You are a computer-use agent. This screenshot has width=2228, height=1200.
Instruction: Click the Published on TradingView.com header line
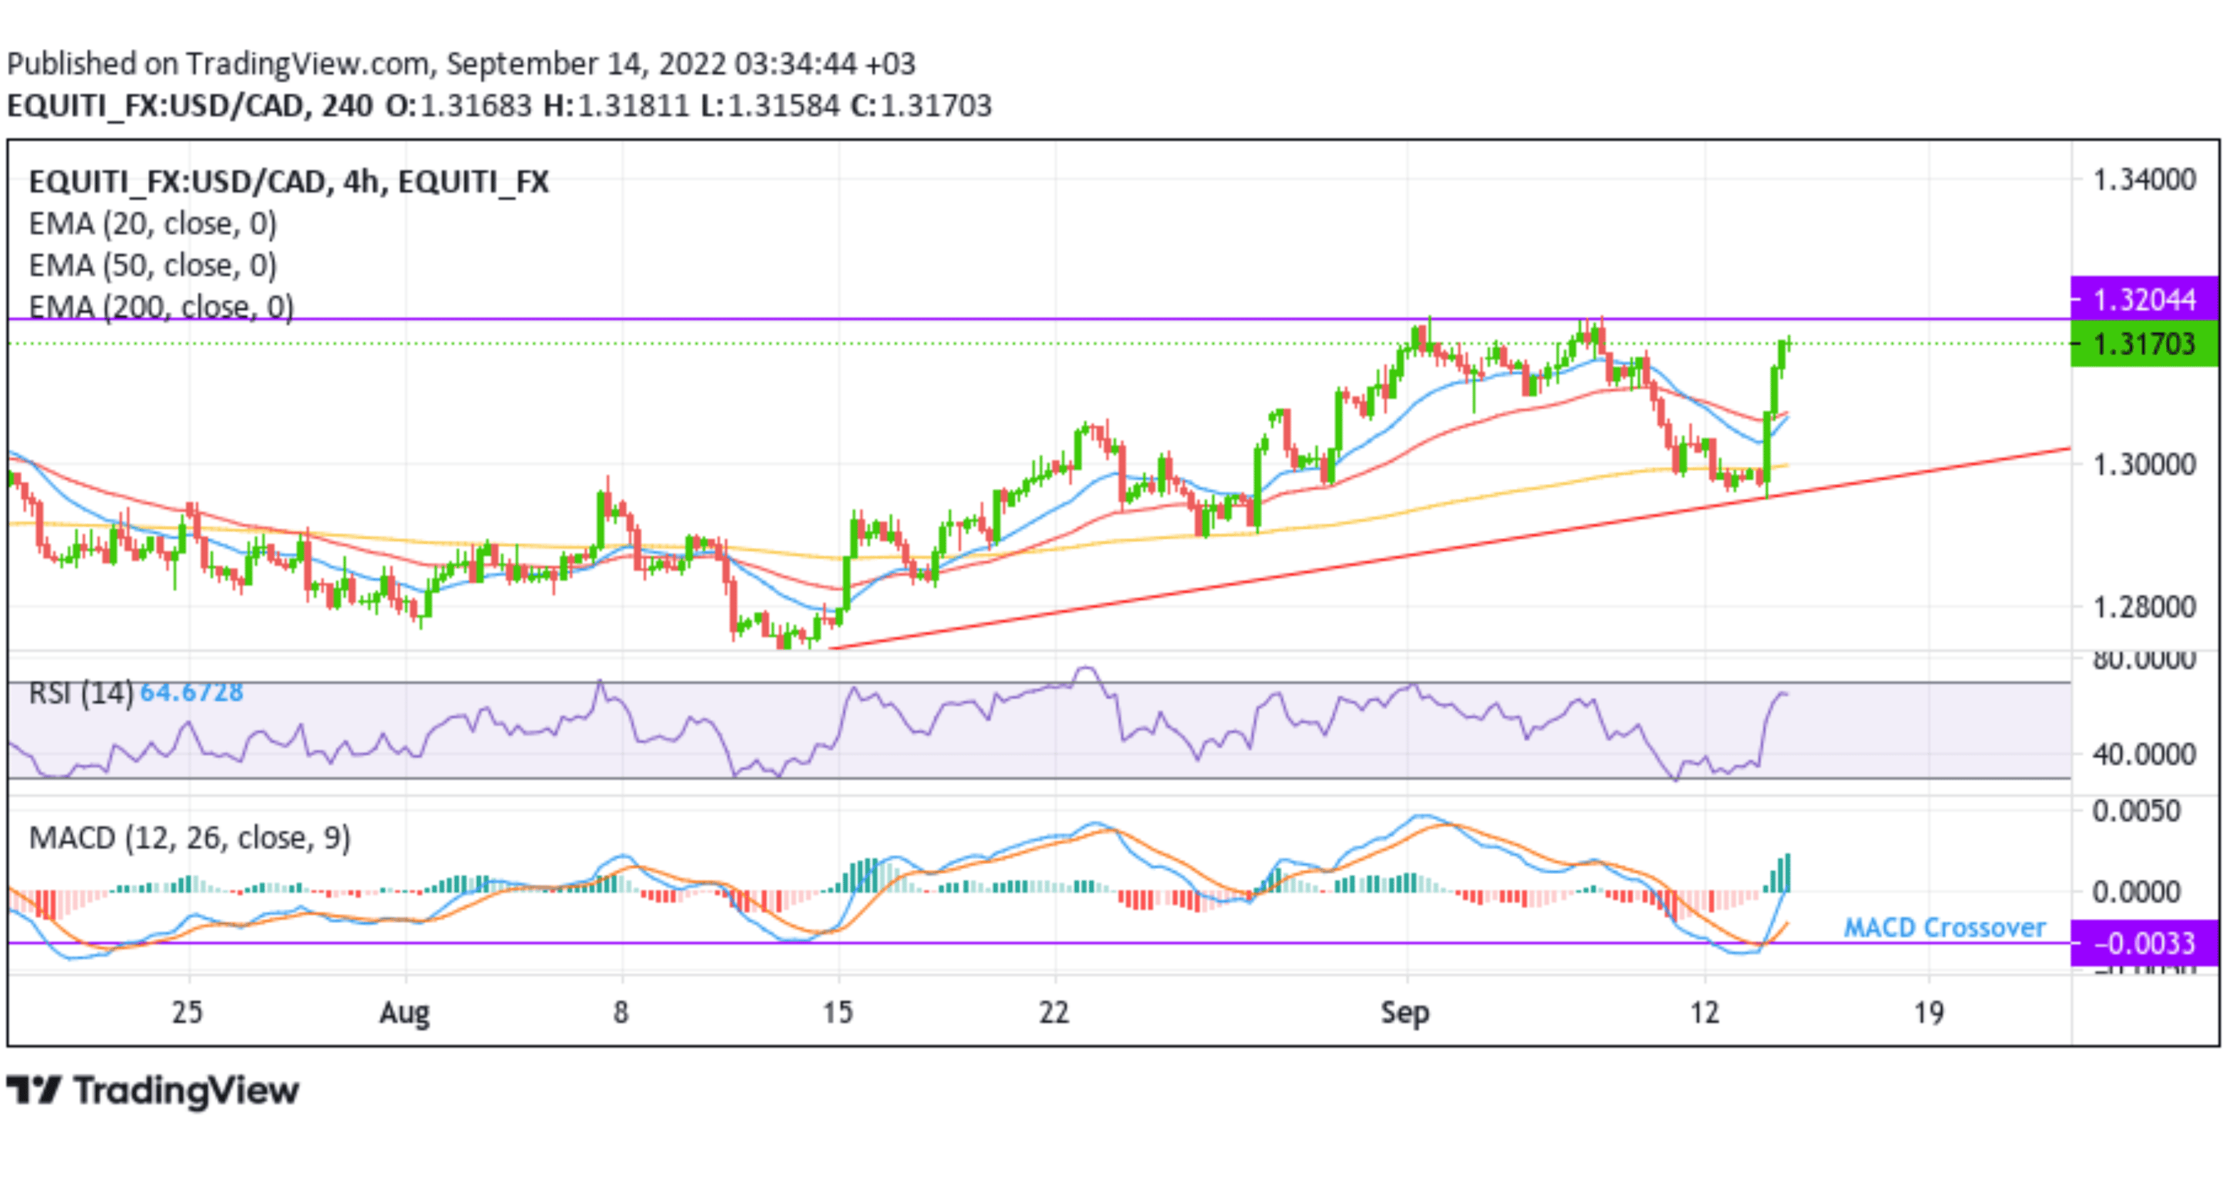[x=461, y=64]
